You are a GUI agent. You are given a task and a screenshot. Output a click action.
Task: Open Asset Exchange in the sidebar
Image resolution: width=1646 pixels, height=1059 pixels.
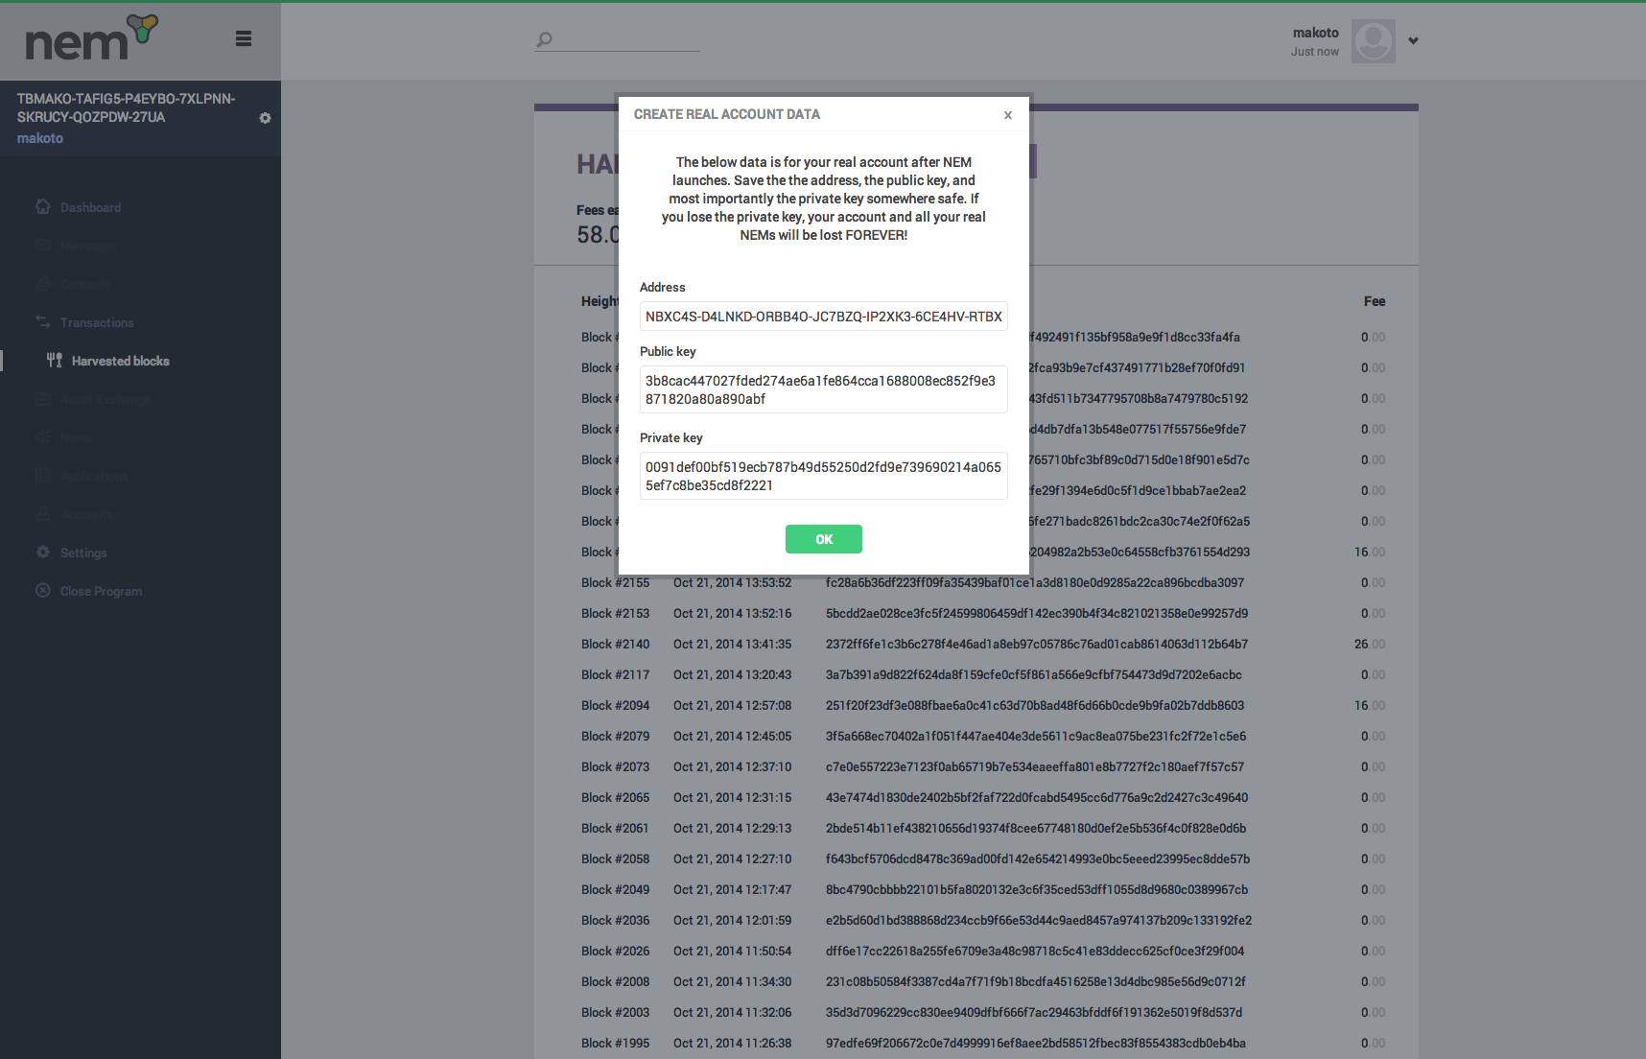coord(105,399)
